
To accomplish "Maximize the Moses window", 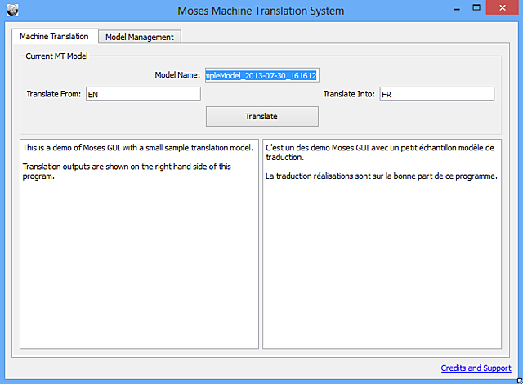I will [476, 8].
